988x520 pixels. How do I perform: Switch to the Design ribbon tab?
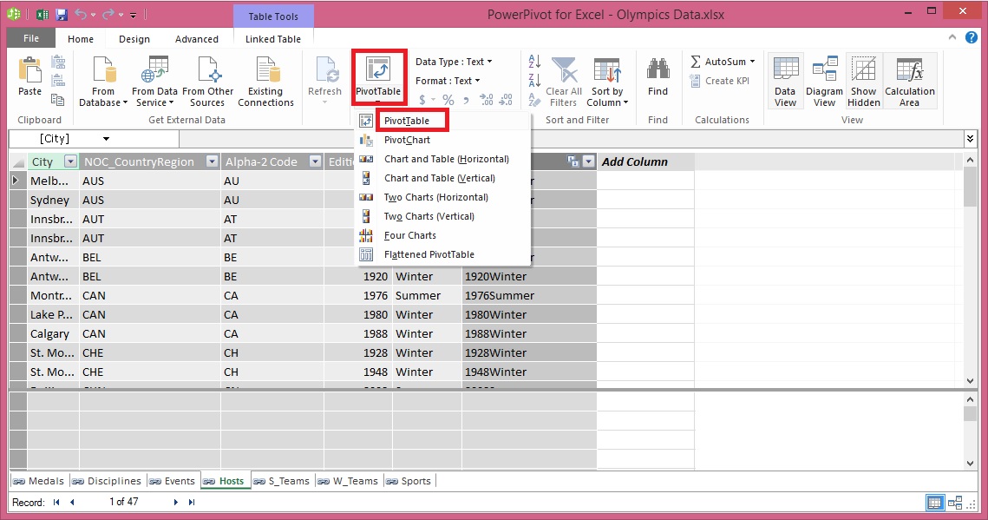point(134,39)
